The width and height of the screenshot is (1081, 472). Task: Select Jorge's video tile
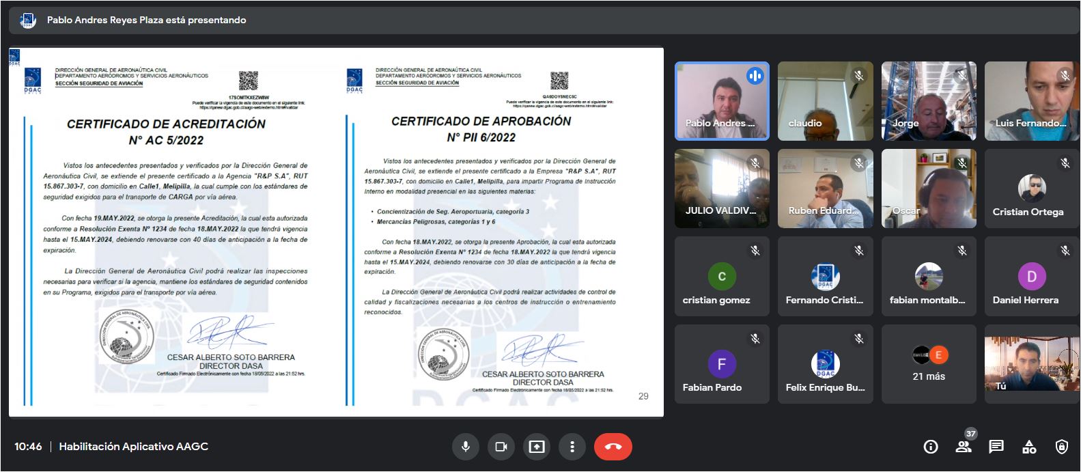coord(929,101)
